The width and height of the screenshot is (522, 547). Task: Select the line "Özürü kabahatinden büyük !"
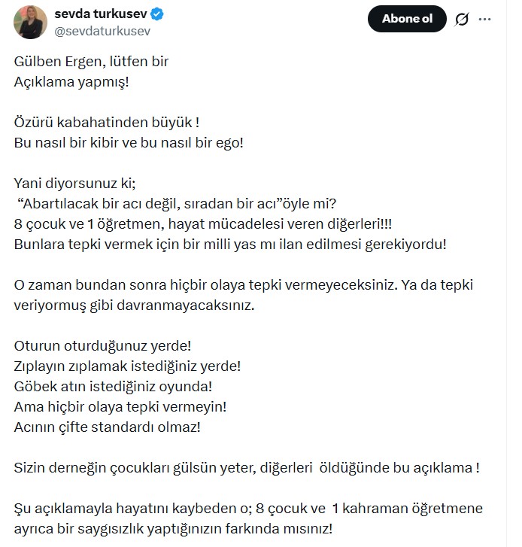click(106, 121)
